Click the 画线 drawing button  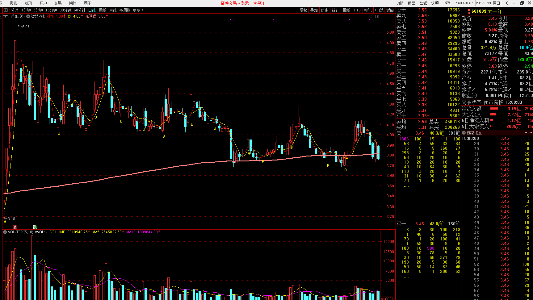point(346,10)
